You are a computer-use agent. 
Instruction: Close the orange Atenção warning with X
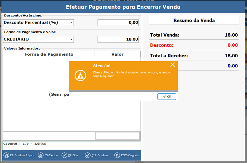(x=172, y=65)
